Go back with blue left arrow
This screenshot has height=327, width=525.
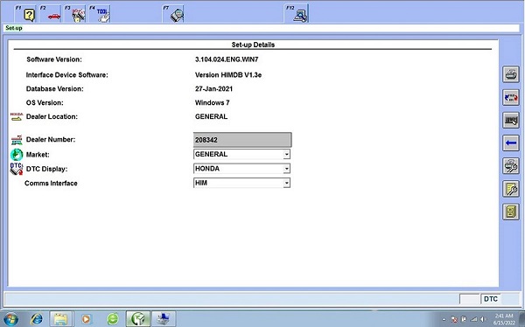[511, 143]
